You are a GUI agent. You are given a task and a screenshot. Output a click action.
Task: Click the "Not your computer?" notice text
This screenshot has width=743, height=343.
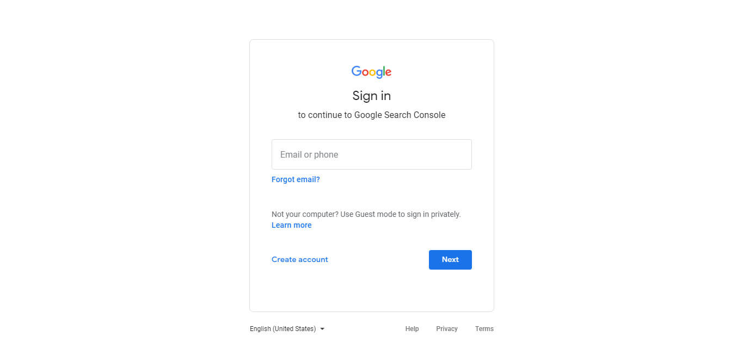pos(305,214)
